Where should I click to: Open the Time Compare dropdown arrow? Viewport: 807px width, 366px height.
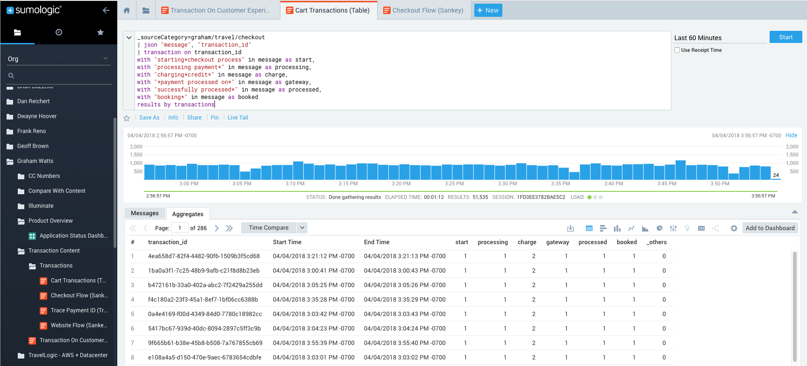[x=302, y=228]
